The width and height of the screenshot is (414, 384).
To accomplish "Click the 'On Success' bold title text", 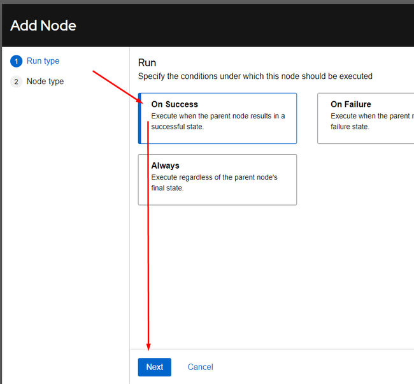I will tap(175, 104).
